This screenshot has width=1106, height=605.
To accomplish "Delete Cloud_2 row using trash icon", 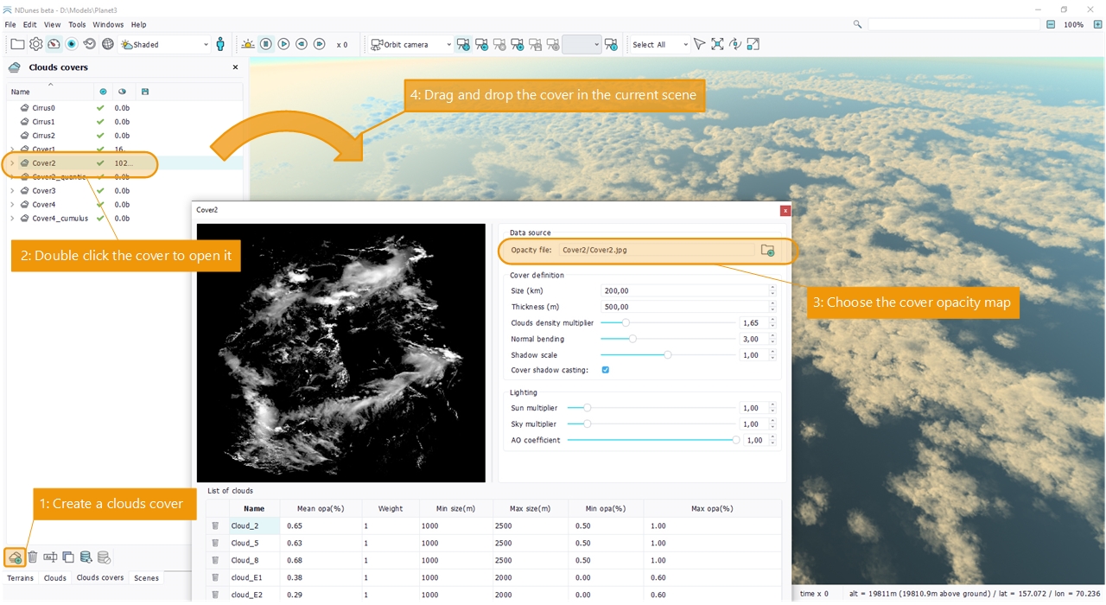I will click(x=215, y=525).
